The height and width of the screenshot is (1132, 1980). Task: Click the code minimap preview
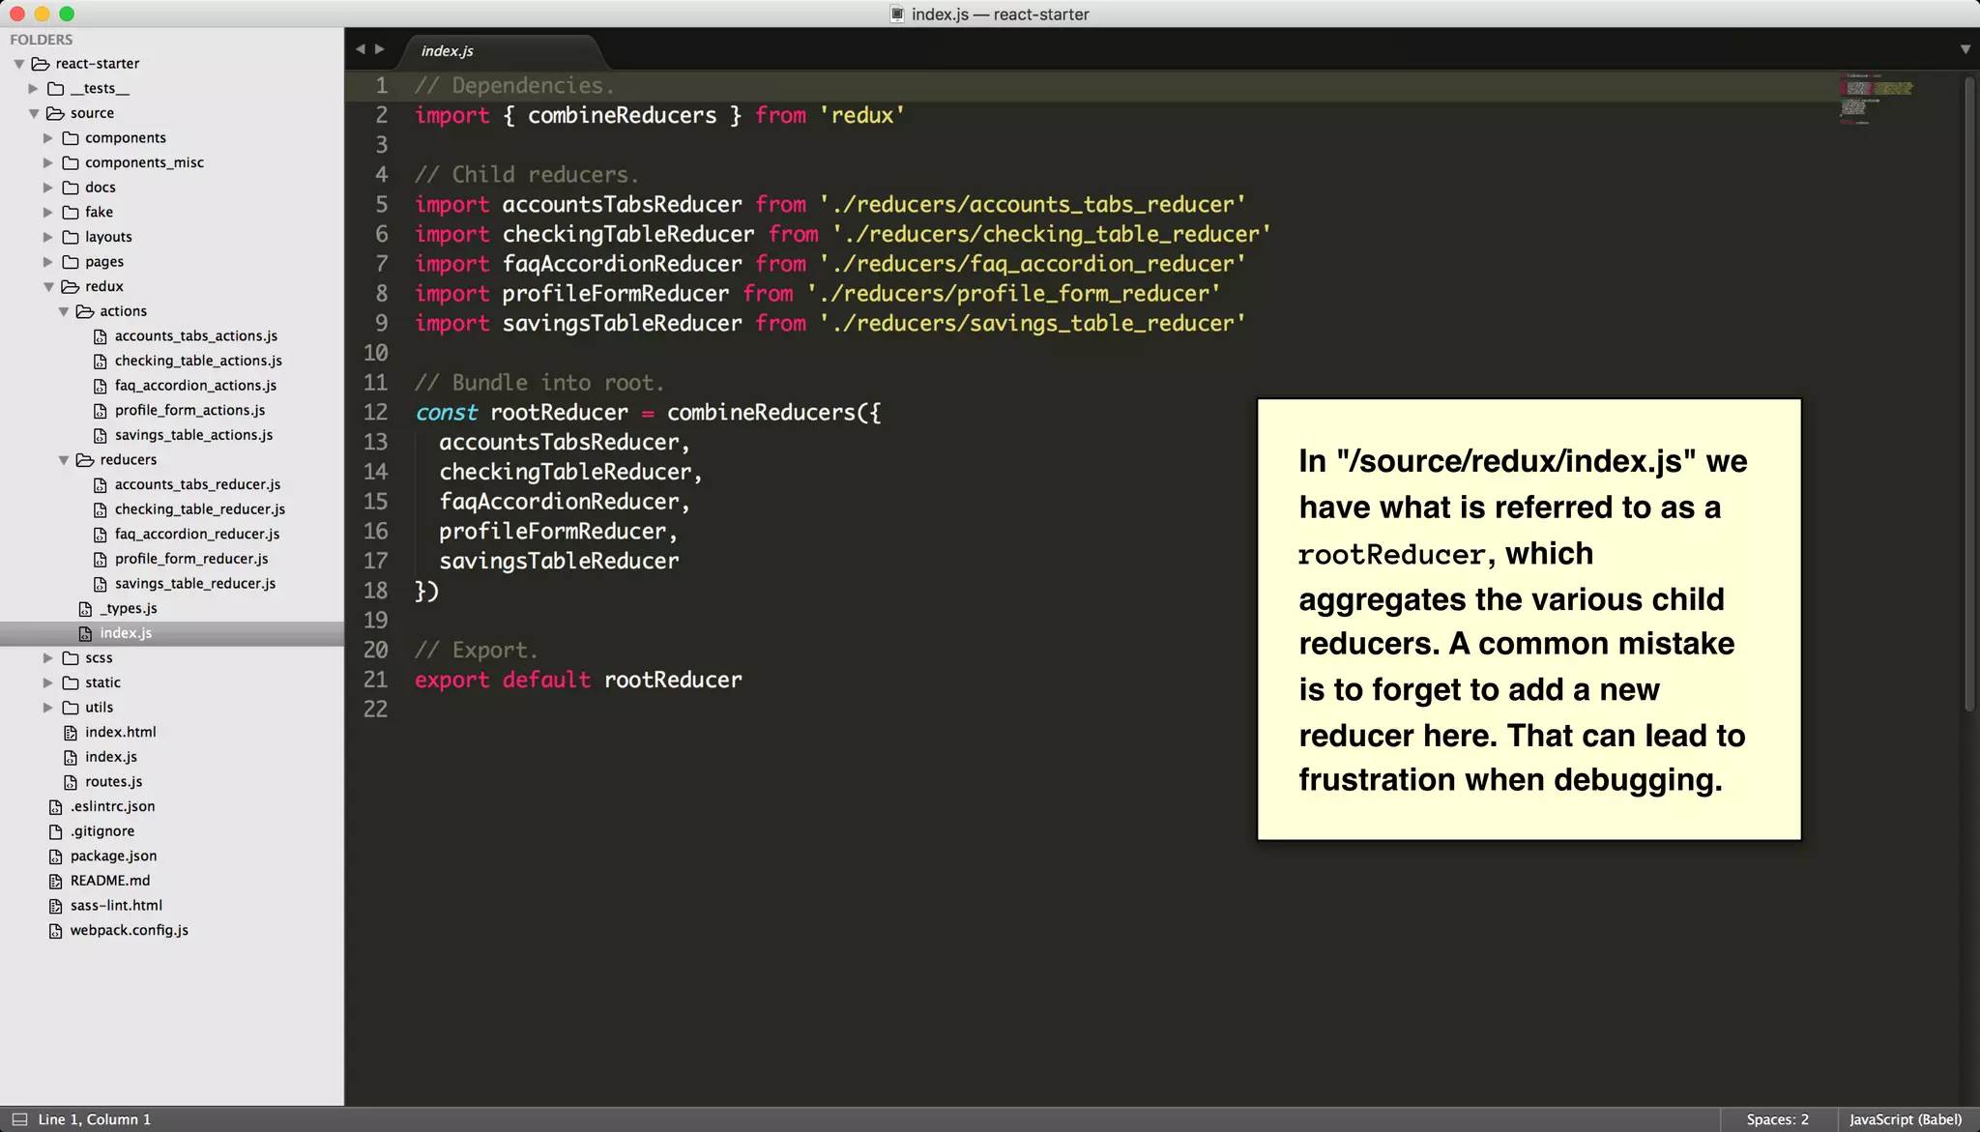click(1875, 99)
